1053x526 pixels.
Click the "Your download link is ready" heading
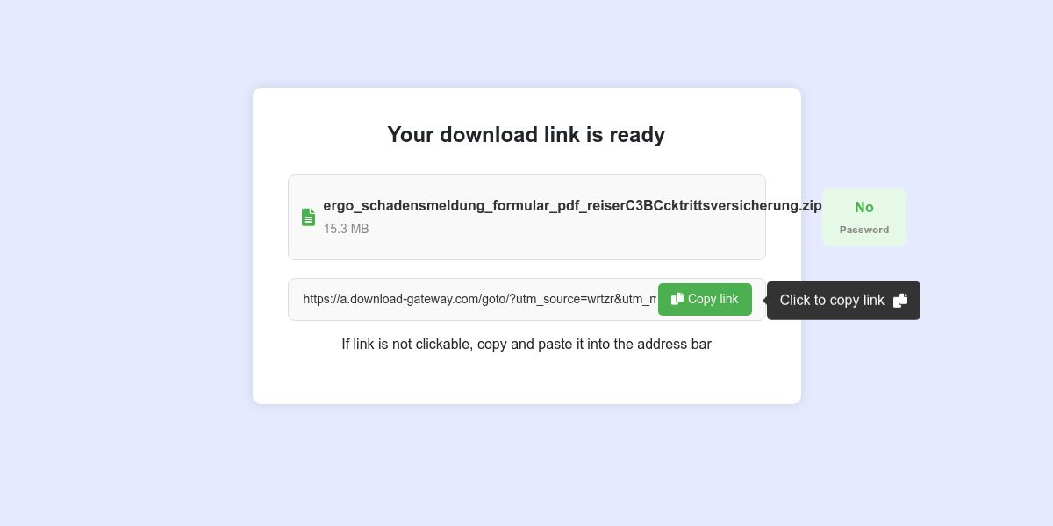tap(526, 134)
